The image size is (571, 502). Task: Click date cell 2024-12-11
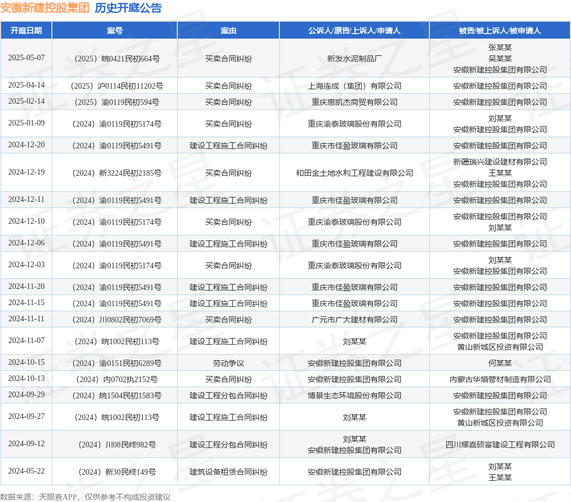tap(26, 200)
